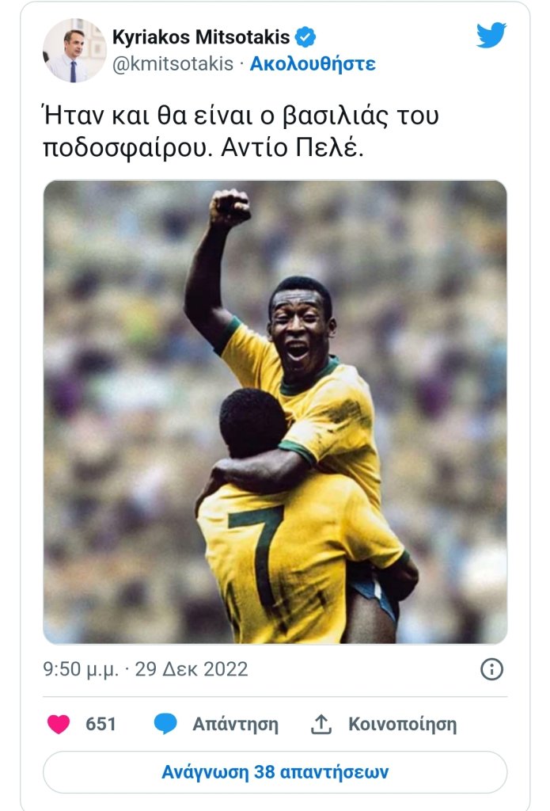Image resolution: width=550 pixels, height=811 pixels.
Task: Click the Twitter bird logo
Action: click(x=491, y=35)
